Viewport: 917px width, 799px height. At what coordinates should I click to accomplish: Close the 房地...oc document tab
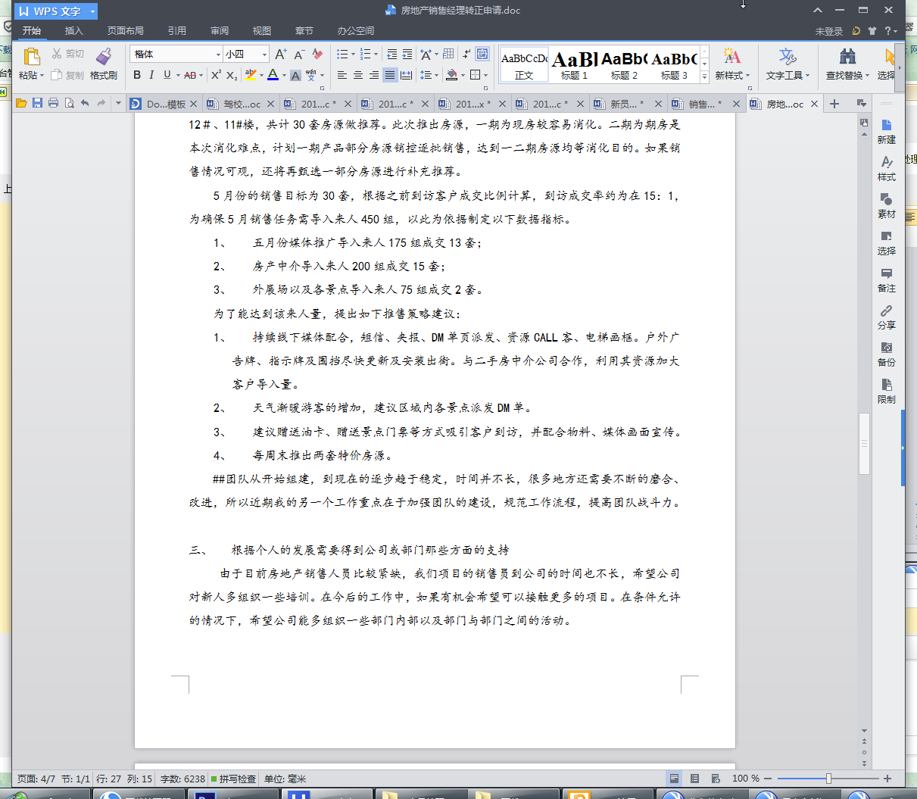[814, 104]
